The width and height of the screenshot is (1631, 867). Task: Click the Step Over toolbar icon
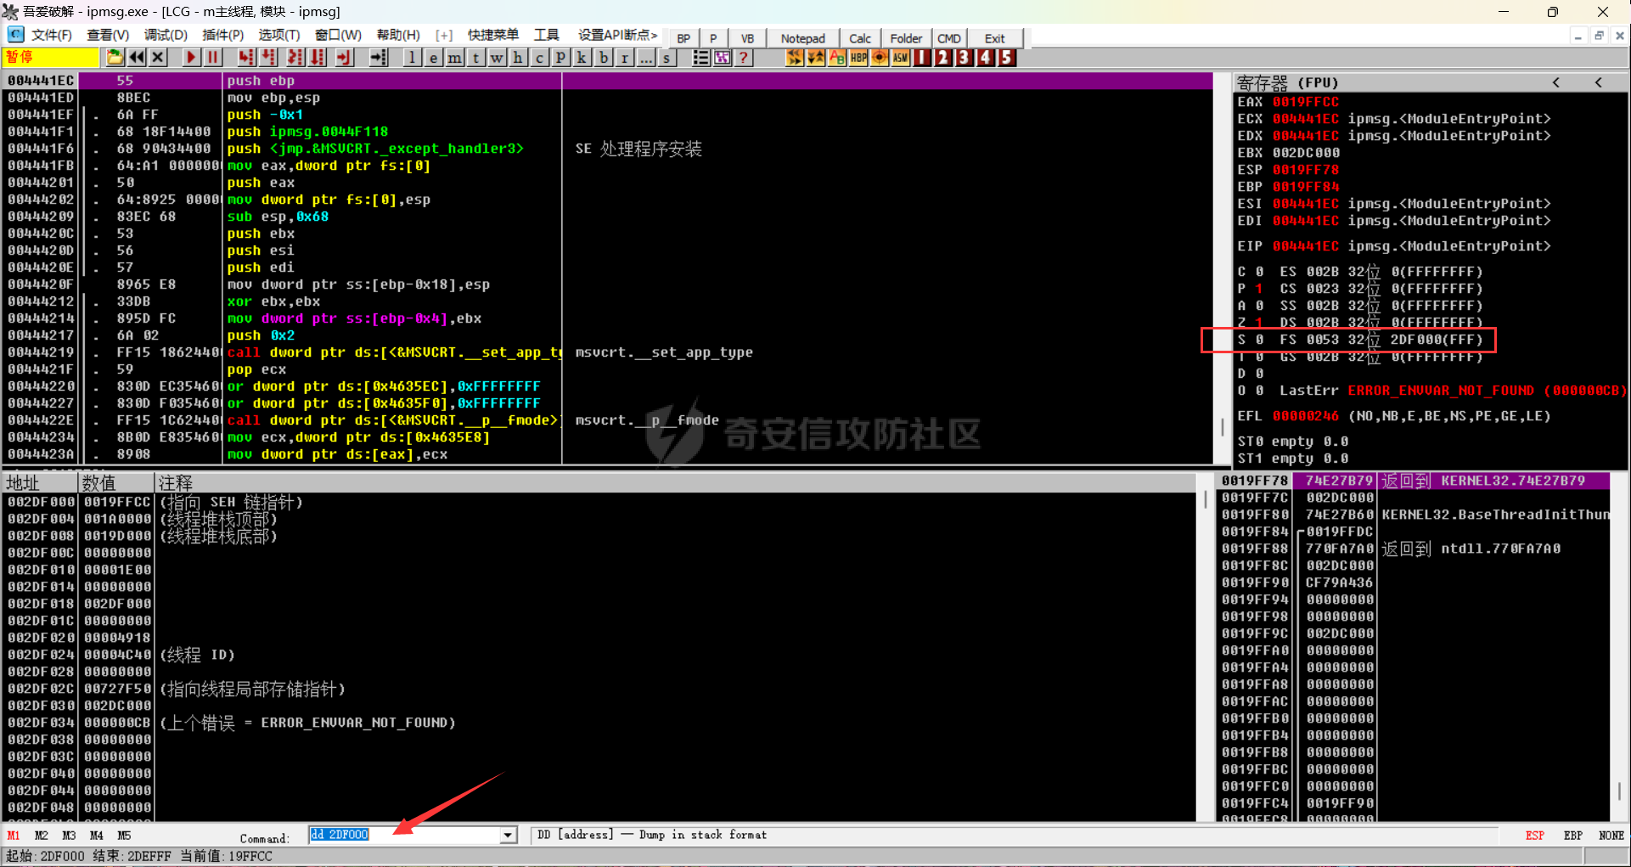tap(268, 58)
